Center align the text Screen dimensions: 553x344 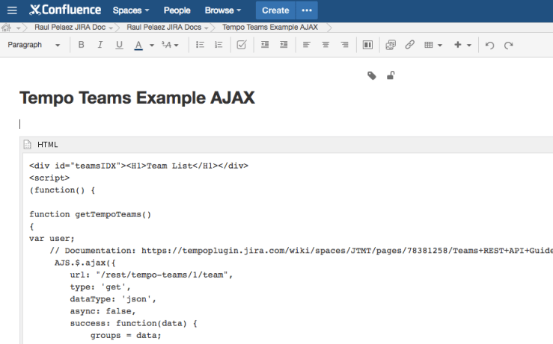[326, 45]
